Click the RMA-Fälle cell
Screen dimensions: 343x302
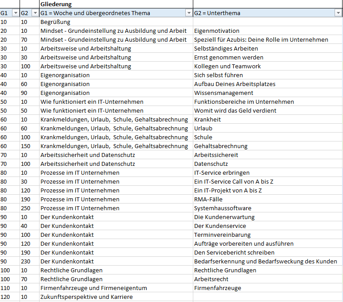tap(267, 200)
